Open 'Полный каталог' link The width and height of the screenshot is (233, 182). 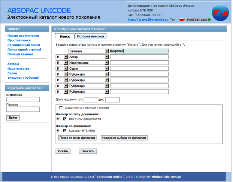click(x=20, y=54)
